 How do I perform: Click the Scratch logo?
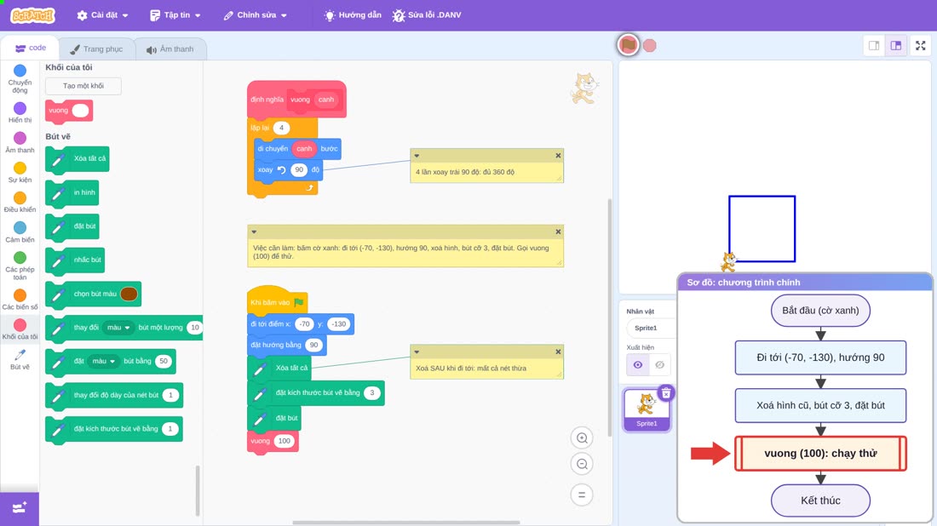[33, 15]
